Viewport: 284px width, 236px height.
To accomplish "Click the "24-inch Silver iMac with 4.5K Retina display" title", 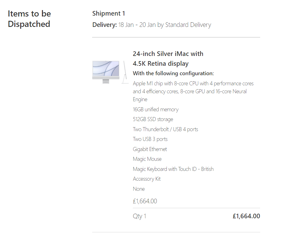I will (x=168, y=59).
